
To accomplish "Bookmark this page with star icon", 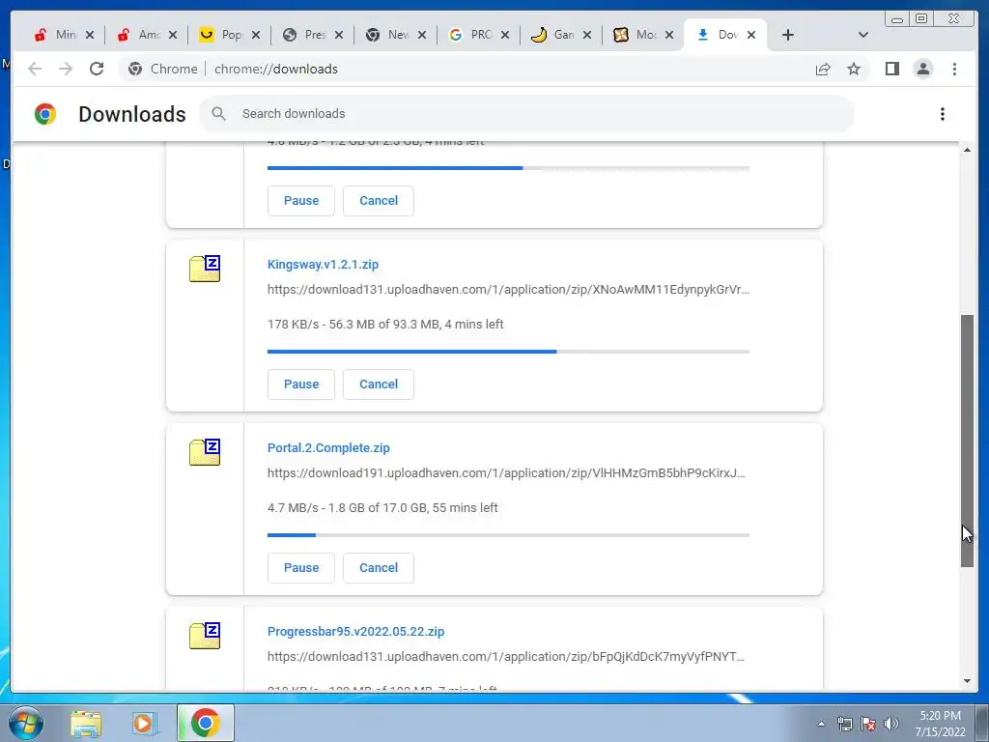I will coord(854,69).
